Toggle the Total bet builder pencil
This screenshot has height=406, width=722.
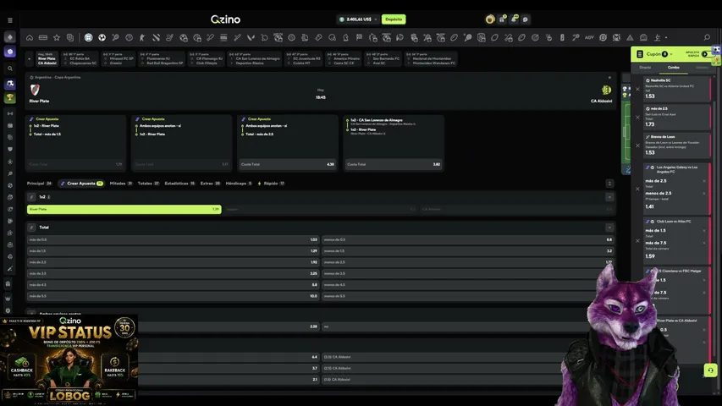pyautogui.click(x=32, y=228)
